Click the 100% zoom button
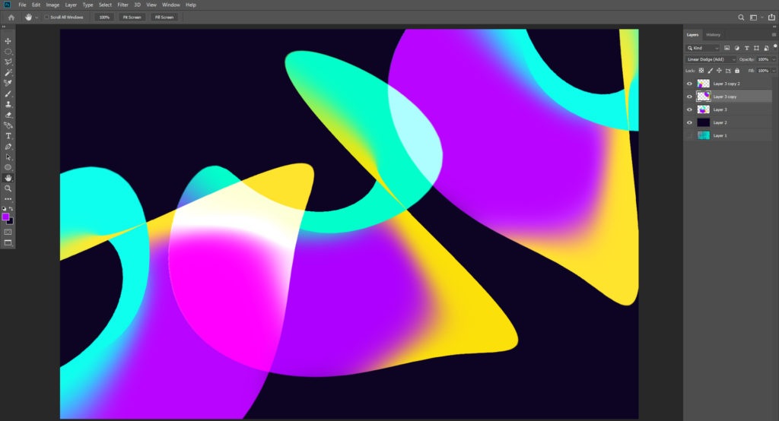This screenshot has height=421, width=779. (103, 17)
